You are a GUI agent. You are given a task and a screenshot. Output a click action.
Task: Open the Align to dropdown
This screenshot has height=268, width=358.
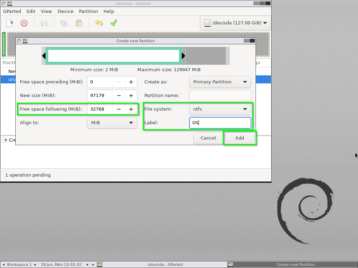click(x=112, y=123)
